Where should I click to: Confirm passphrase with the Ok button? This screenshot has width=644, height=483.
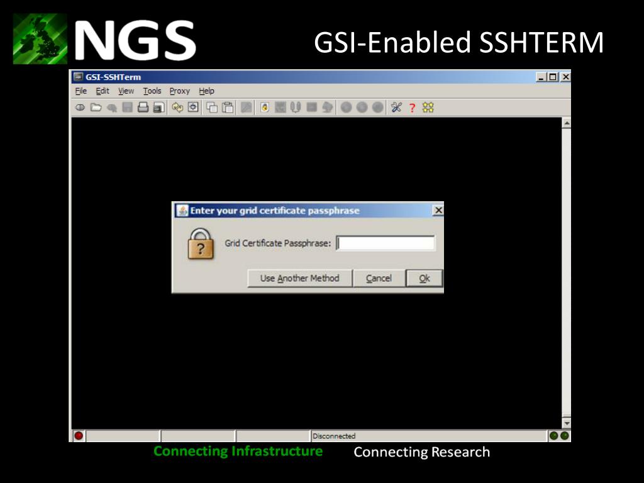[425, 278]
